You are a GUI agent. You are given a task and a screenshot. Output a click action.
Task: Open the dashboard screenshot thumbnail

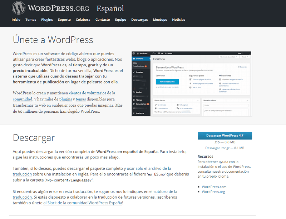[x=192, y=84]
